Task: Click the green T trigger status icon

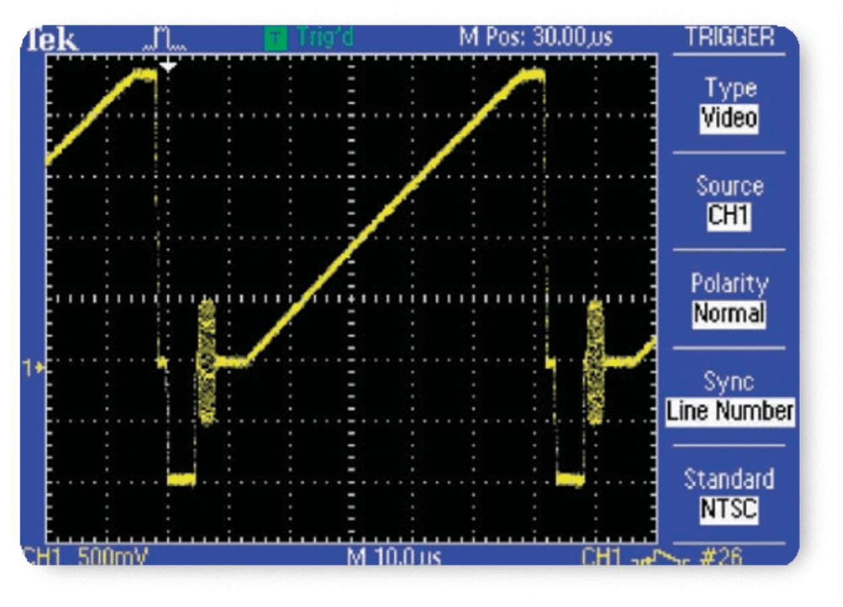Action: [273, 38]
